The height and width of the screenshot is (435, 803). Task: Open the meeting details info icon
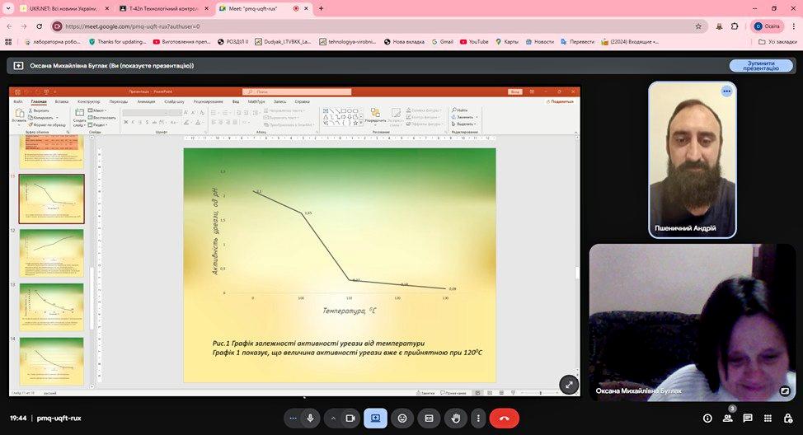[707, 418]
